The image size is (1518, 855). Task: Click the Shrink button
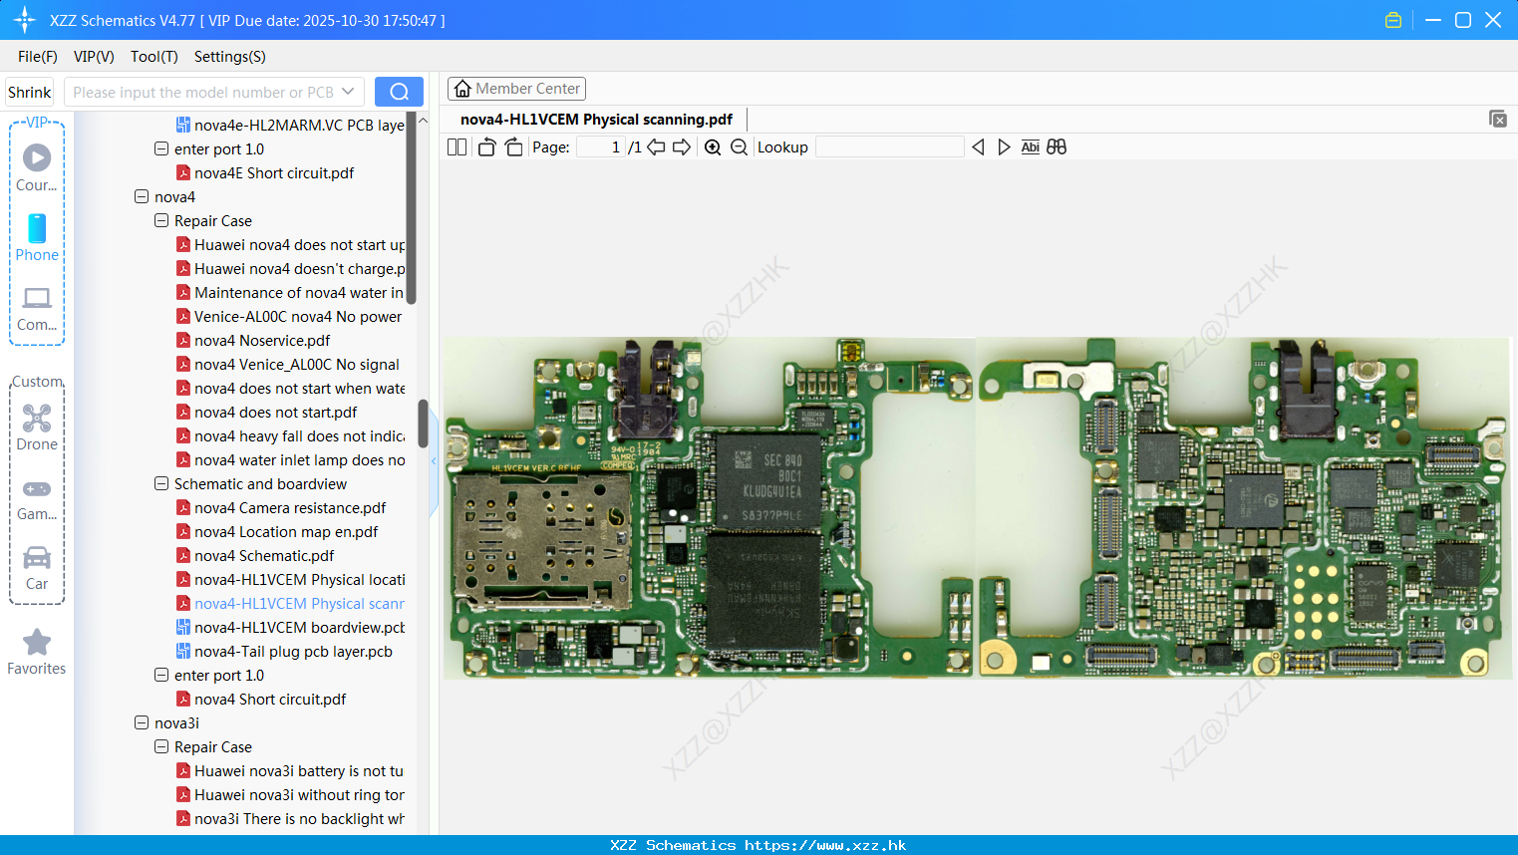coord(29,92)
